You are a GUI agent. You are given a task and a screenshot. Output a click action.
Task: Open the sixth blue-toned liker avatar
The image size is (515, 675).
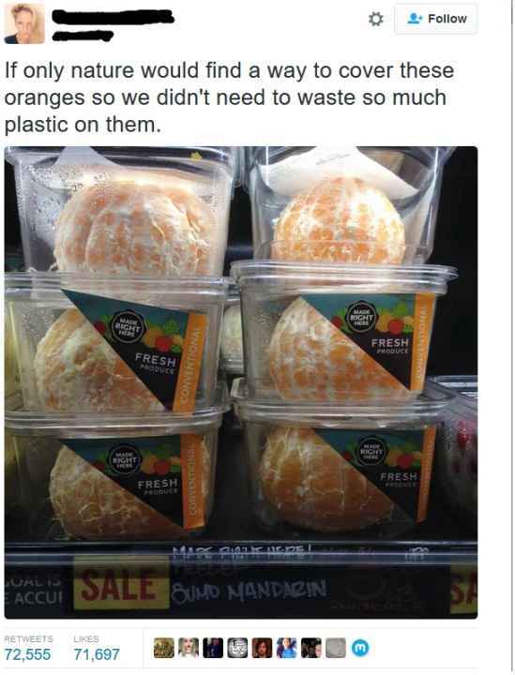coord(287,648)
